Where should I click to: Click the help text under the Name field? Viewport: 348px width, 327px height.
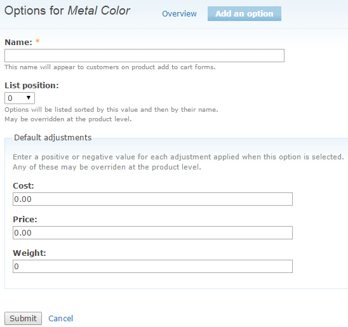[x=110, y=67]
